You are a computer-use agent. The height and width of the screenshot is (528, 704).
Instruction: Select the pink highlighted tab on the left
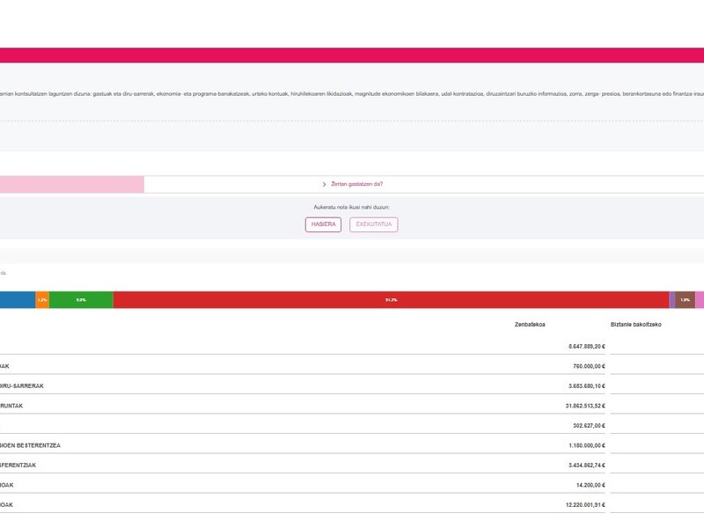[70, 184]
